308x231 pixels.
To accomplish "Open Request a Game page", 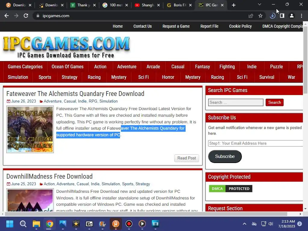I will pos(176,26).
